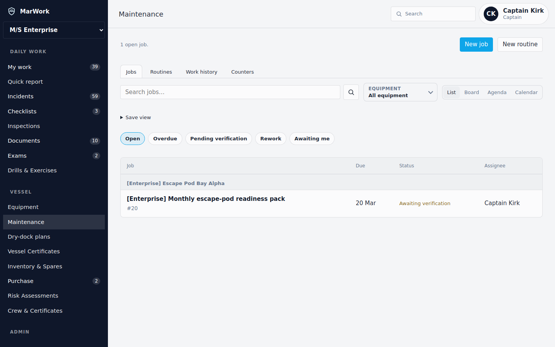
Task: Open the All equipment filter dropdown
Action: click(x=400, y=92)
